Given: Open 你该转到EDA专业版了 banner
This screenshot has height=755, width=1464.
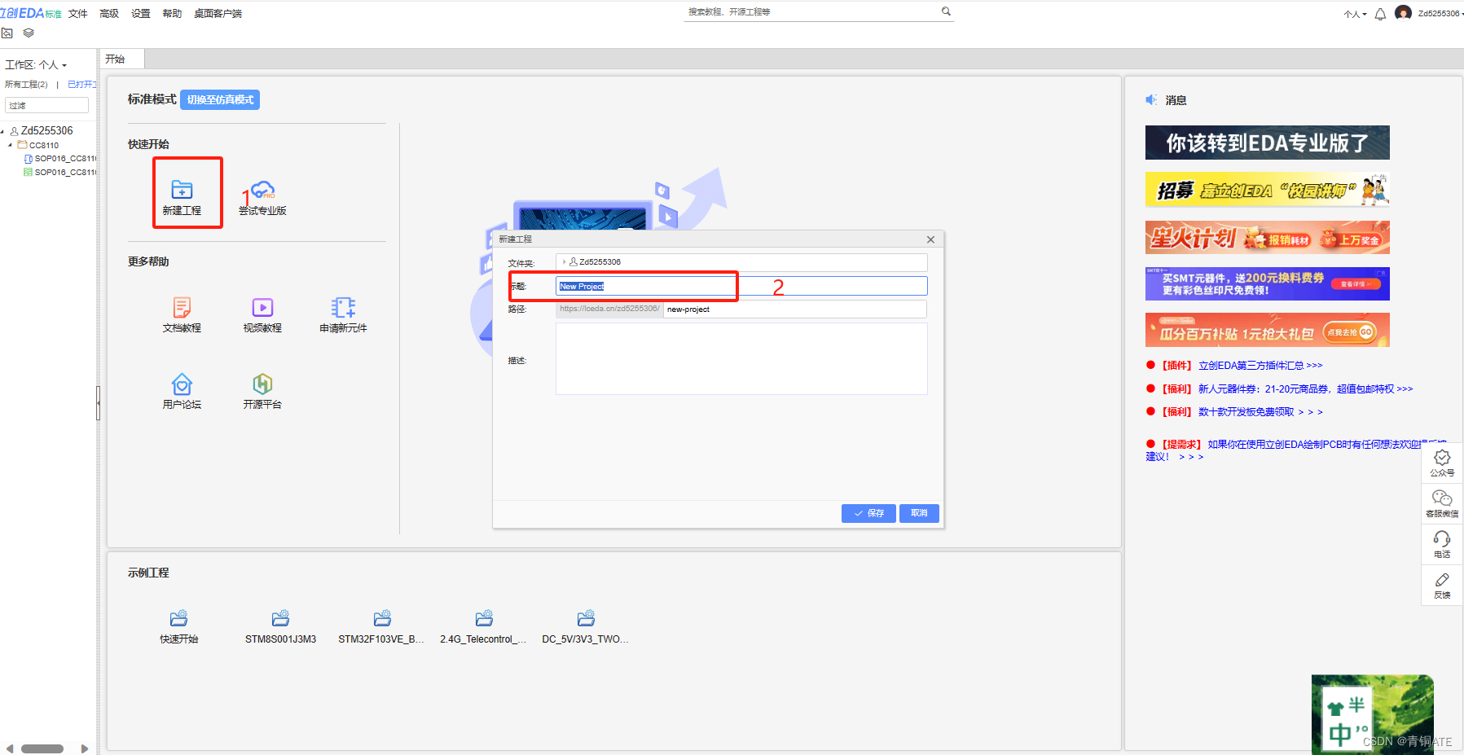Looking at the screenshot, I should (x=1267, y=143).
